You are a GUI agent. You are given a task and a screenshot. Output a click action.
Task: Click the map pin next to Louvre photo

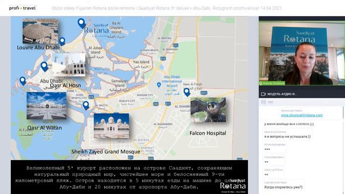click(63, 41)
